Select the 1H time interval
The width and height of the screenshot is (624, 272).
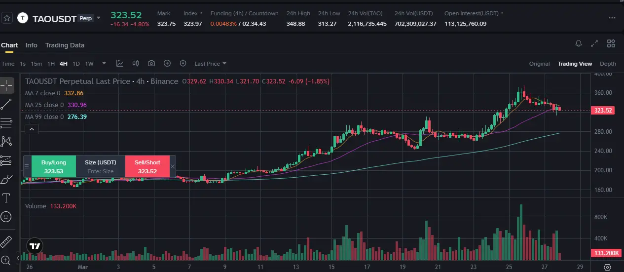pos(51,64)
